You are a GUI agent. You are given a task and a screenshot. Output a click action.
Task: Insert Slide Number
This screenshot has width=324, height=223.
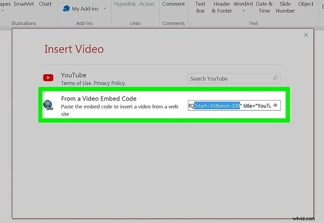285,7
